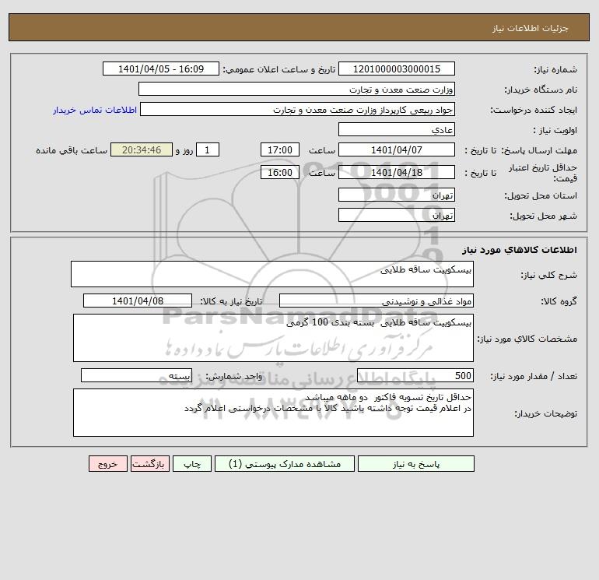This screenshot has height=580, width=599.
Task: Click the چاپ print button
Action: [x=192, y=463]
